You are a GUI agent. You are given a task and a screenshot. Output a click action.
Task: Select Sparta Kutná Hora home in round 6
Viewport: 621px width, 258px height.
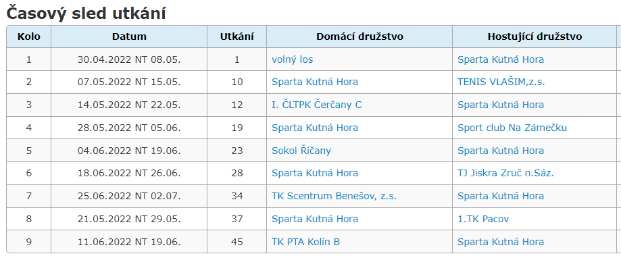tap(314, 174)
